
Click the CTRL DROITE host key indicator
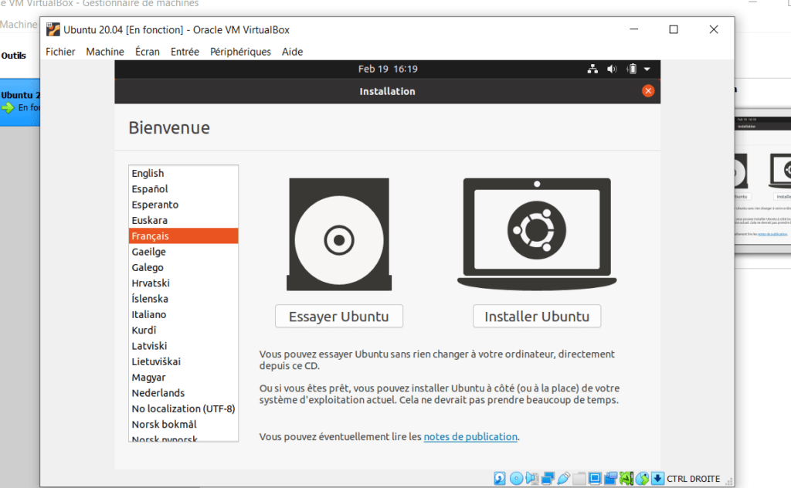[693, 479]
